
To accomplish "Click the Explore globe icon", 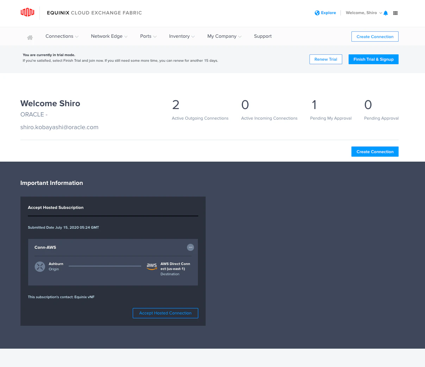I will click(317, 13).
